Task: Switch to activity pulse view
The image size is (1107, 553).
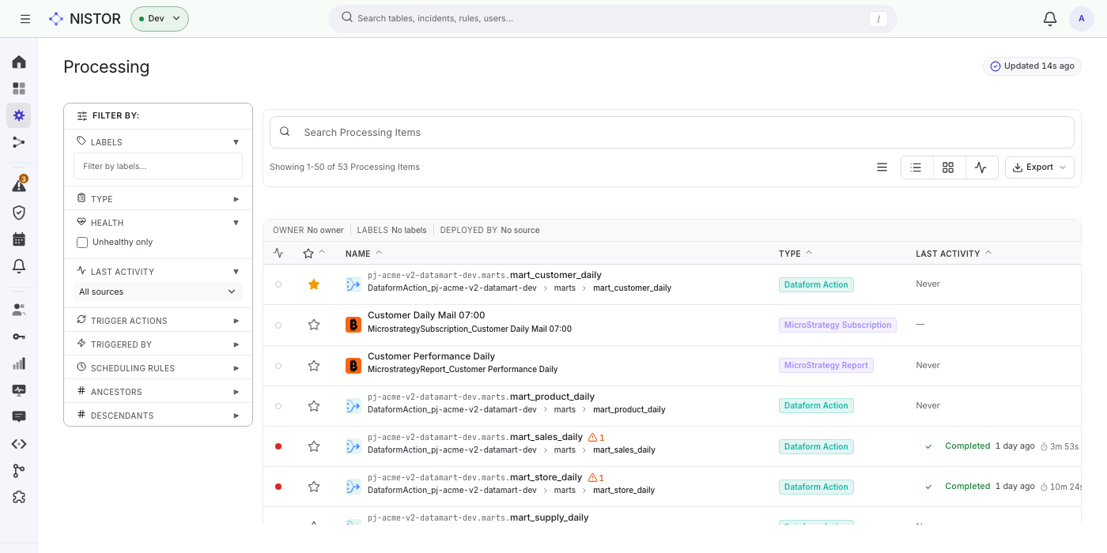Action: tap(981, 167)
